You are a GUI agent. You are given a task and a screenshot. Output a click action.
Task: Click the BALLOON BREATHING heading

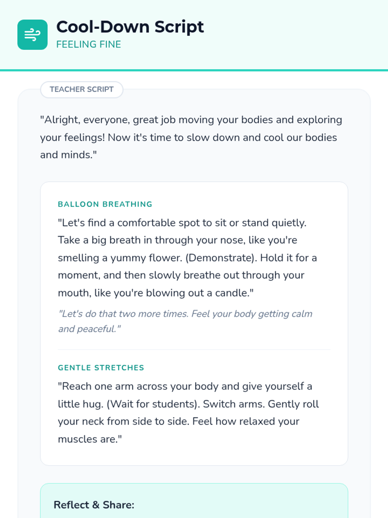coord(105,204)
